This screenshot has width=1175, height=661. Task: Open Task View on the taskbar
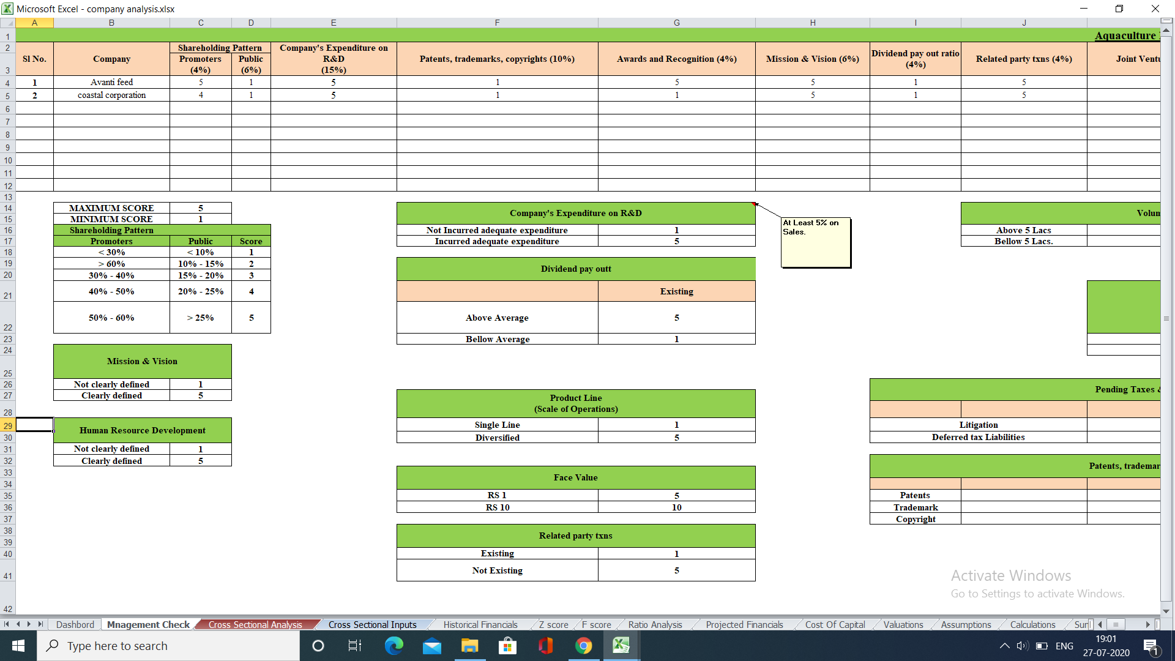355,646
